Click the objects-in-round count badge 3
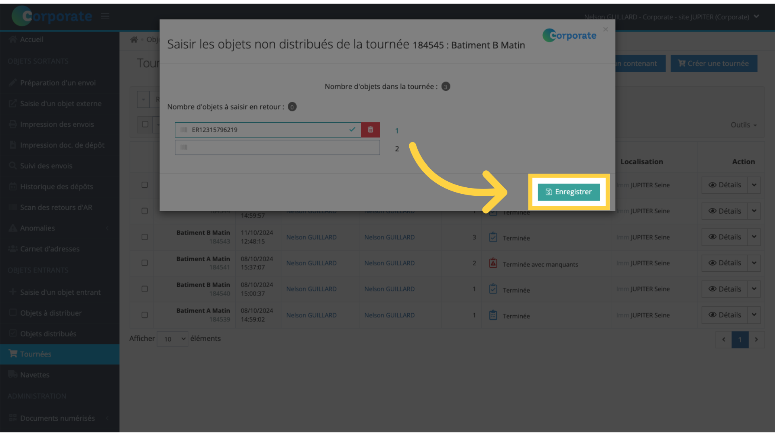 pyautogui.click(x=446, y=86)
